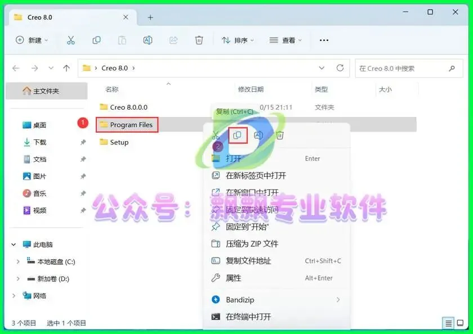Choose Bandizip in context menu
The width and height of the screenshot is (473, 334).
[x=276, y=300]
